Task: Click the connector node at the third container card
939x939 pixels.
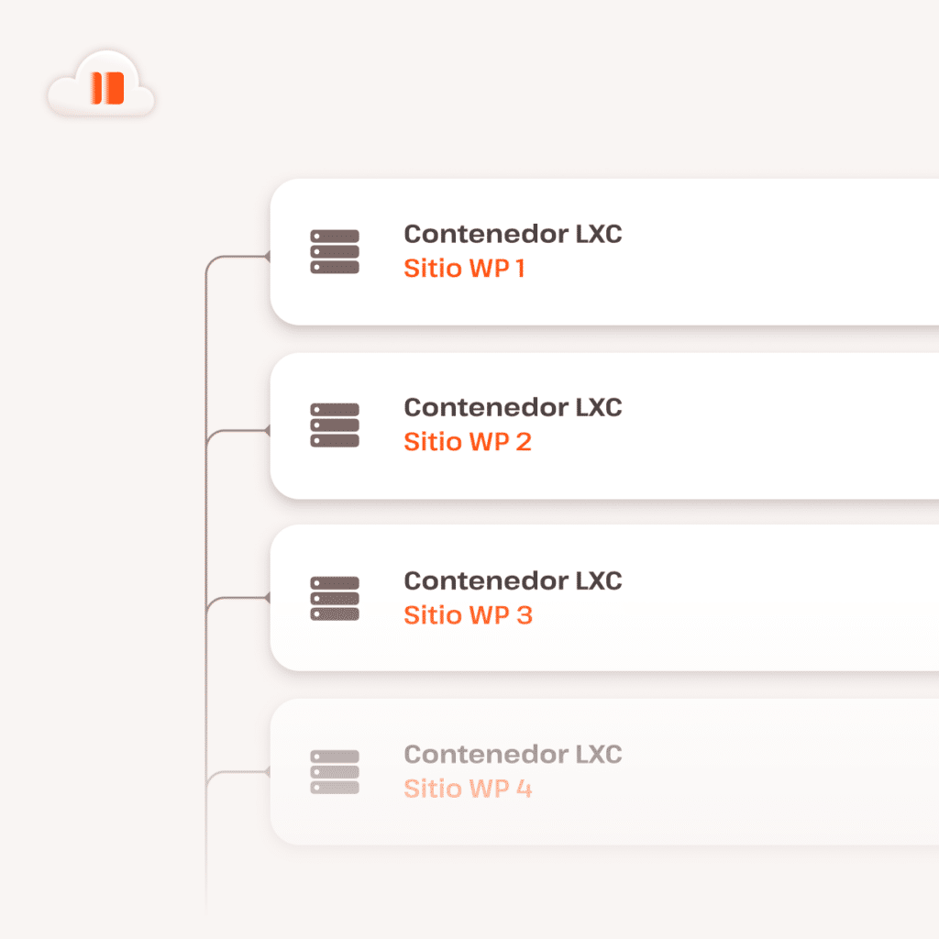Action: [268, 598]
